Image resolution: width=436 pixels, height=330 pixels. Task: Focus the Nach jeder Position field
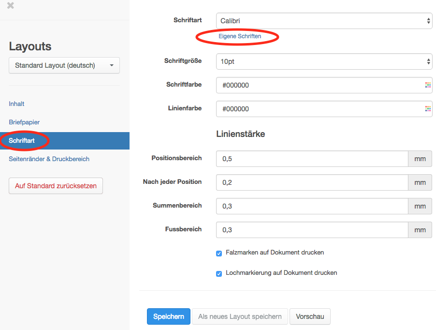[312, 182]
